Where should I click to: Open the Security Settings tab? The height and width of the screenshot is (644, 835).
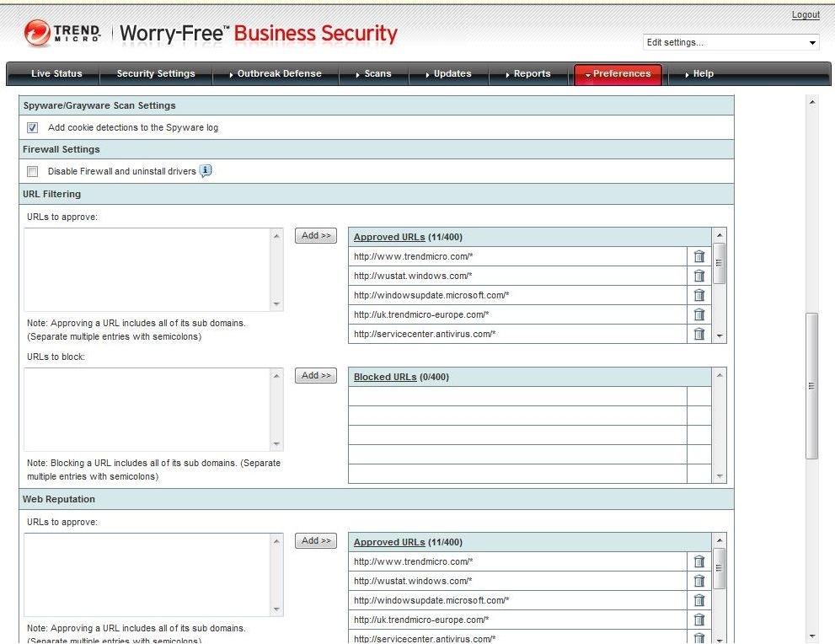[x=156, y=73]
